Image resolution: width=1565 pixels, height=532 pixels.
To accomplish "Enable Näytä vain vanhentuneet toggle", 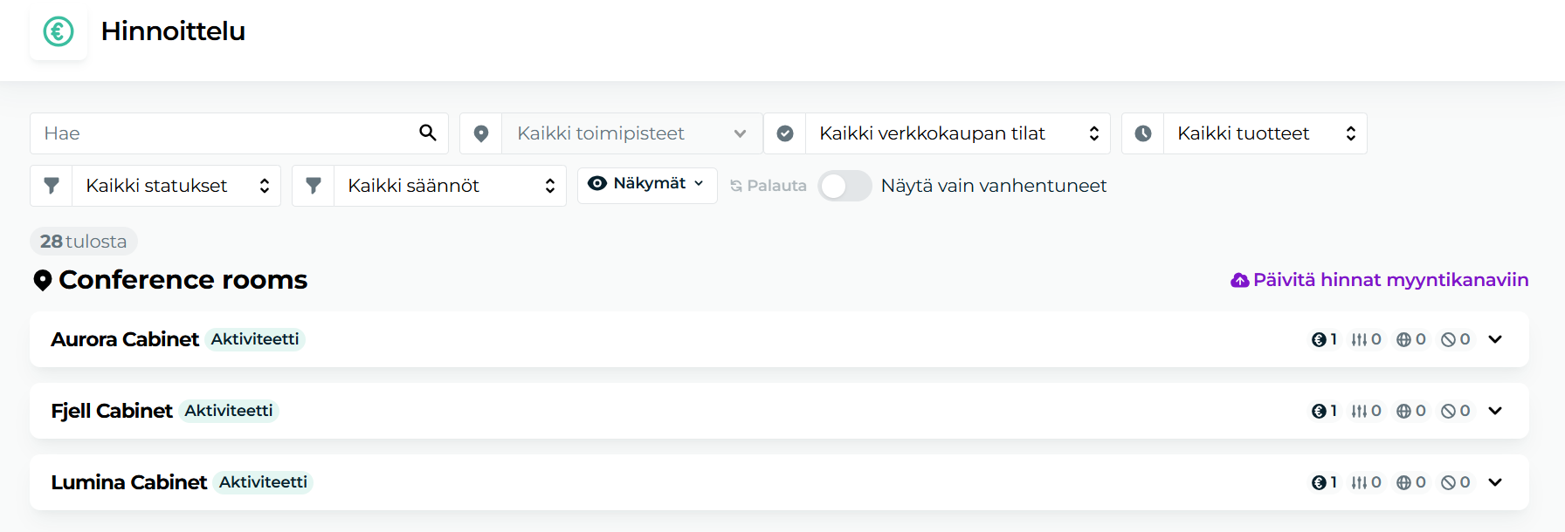I will [845, 186].
